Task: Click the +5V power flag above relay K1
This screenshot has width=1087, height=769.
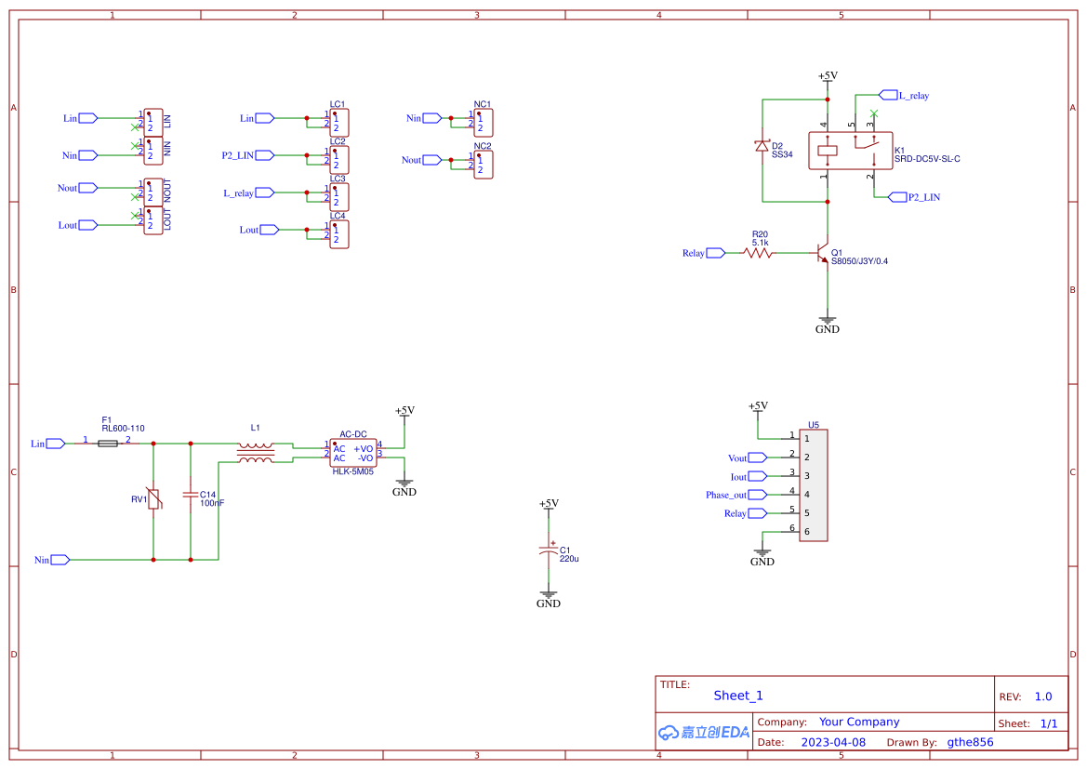Action: [825, 76]
